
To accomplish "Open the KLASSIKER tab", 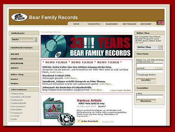I will pyautogui.click(x=112, y=24).
